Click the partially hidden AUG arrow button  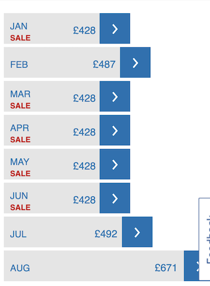[191, 266]
